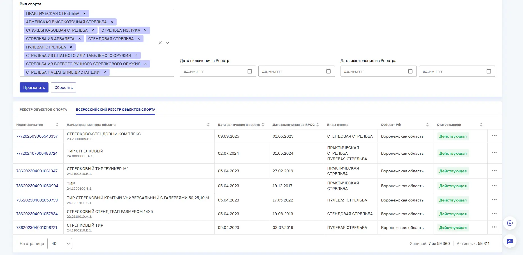The image size is (523, 255).
Task: Remove СТРЕЛЬБА ИЗ ШТАТНОГО ИЛИ ТАБЕЛЬНОГО ОРУЖИЯ tag
Action: tap(136, 55)
